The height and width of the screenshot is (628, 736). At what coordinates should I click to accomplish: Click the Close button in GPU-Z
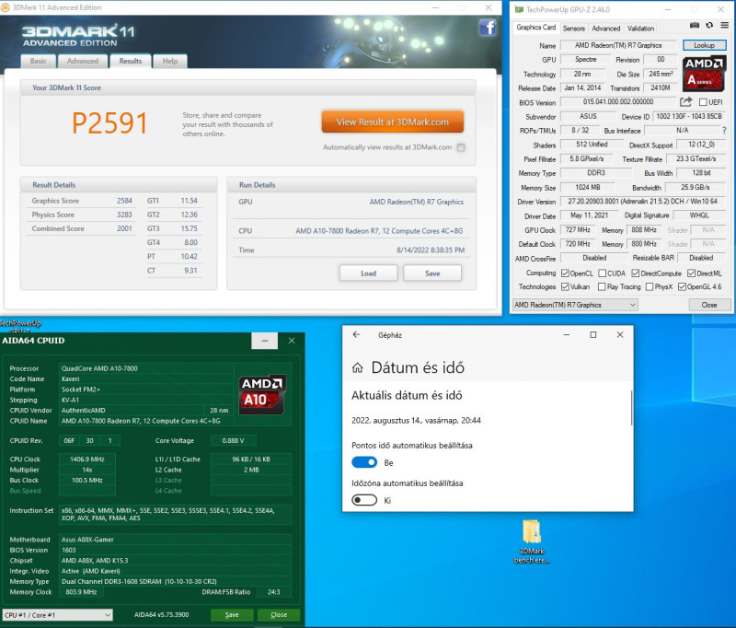pos(709,305)
